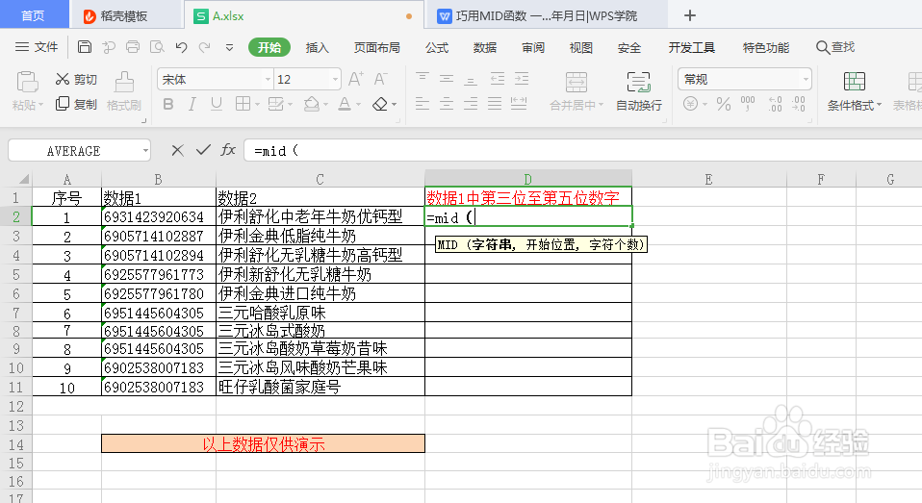Go to the 首页 home tab
The image size is (922, 503).
click(x=33, y=15)
